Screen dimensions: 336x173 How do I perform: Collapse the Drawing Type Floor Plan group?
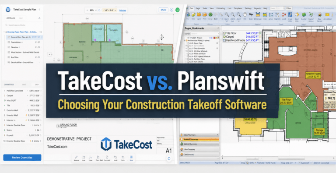coord(4,32)
